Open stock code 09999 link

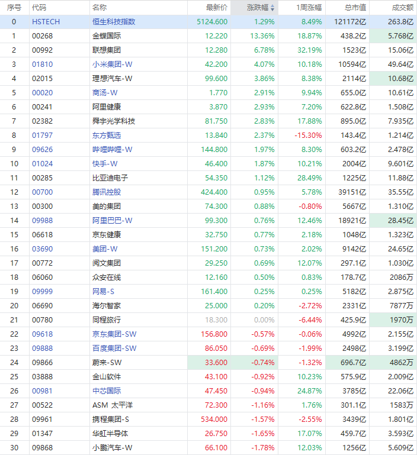(43, 292)
